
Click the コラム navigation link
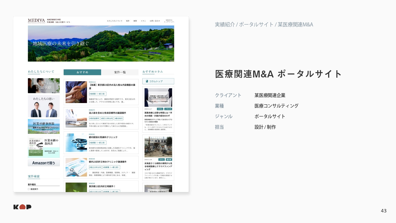pos(143,21)
